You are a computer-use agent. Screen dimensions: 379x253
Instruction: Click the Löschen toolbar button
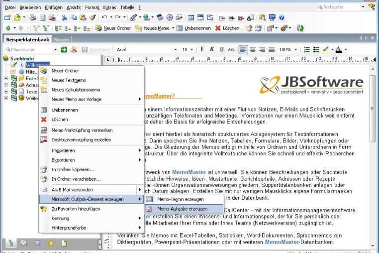227,28
